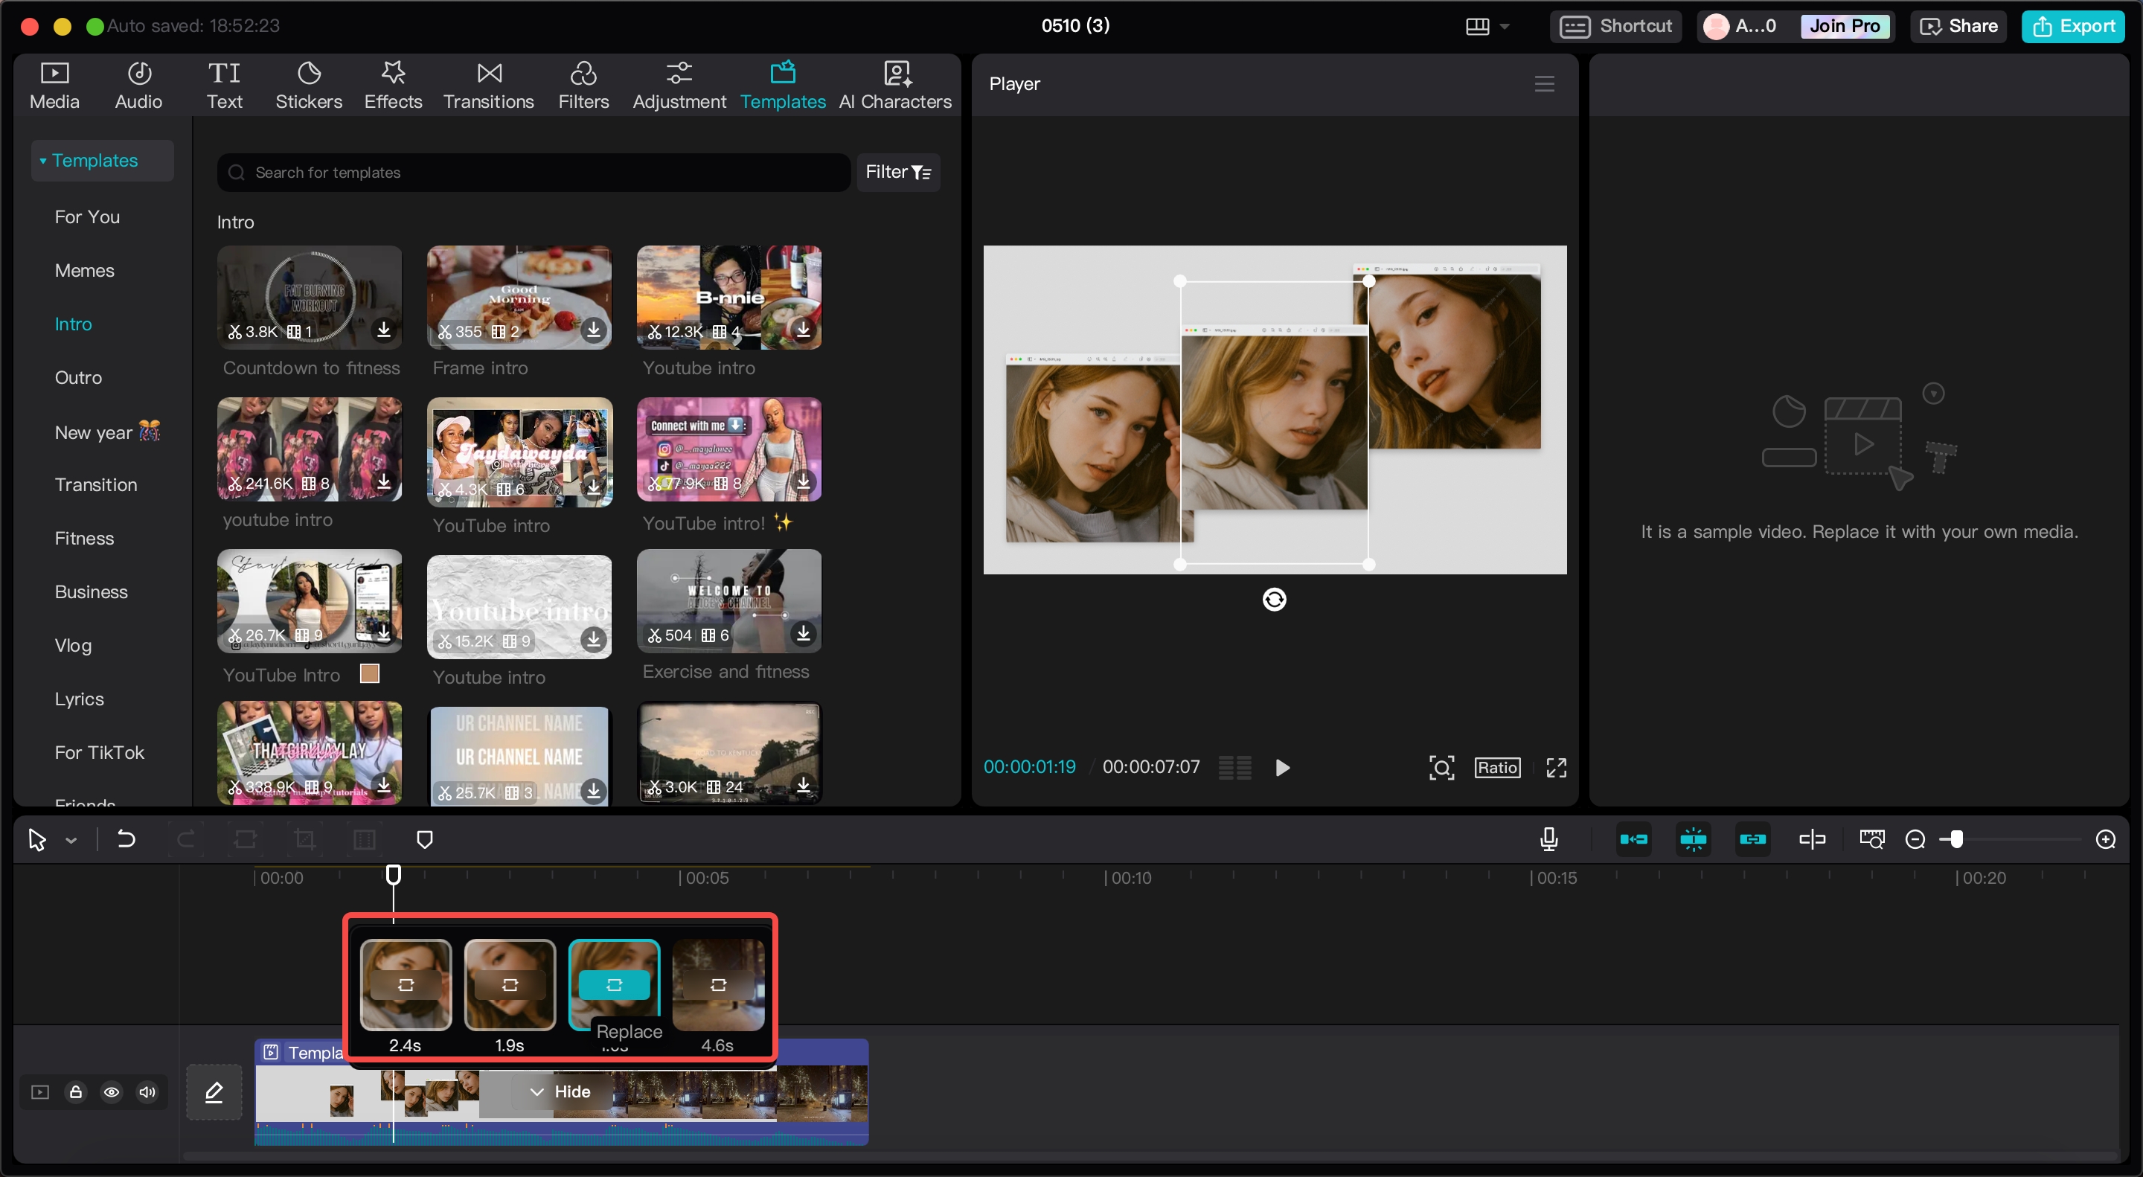
Task: Take a frame snapshot in the Player
Action: coord(1442,767)
